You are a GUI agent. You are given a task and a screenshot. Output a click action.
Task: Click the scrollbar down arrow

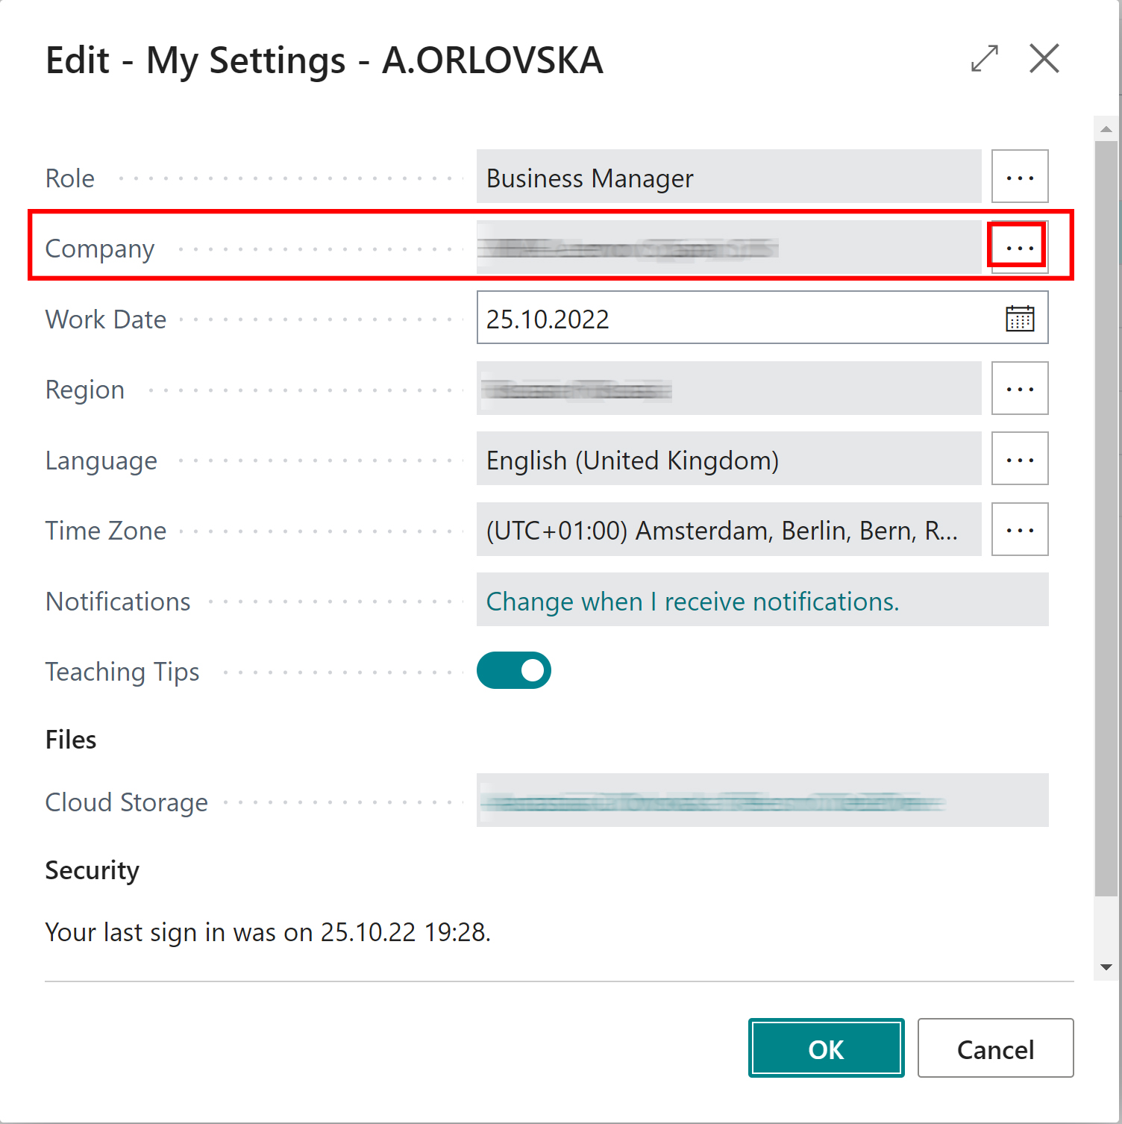pos(1106,967)
